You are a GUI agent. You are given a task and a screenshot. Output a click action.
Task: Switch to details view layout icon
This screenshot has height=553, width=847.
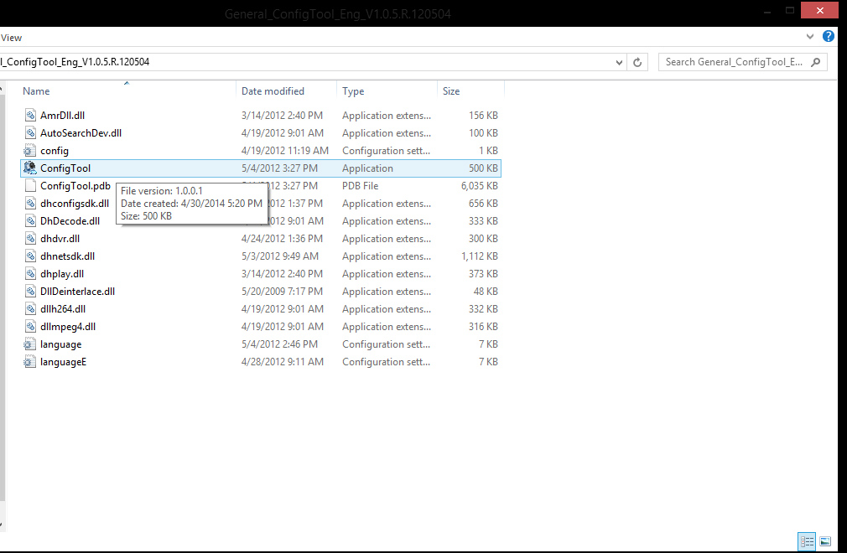(807, 541)
